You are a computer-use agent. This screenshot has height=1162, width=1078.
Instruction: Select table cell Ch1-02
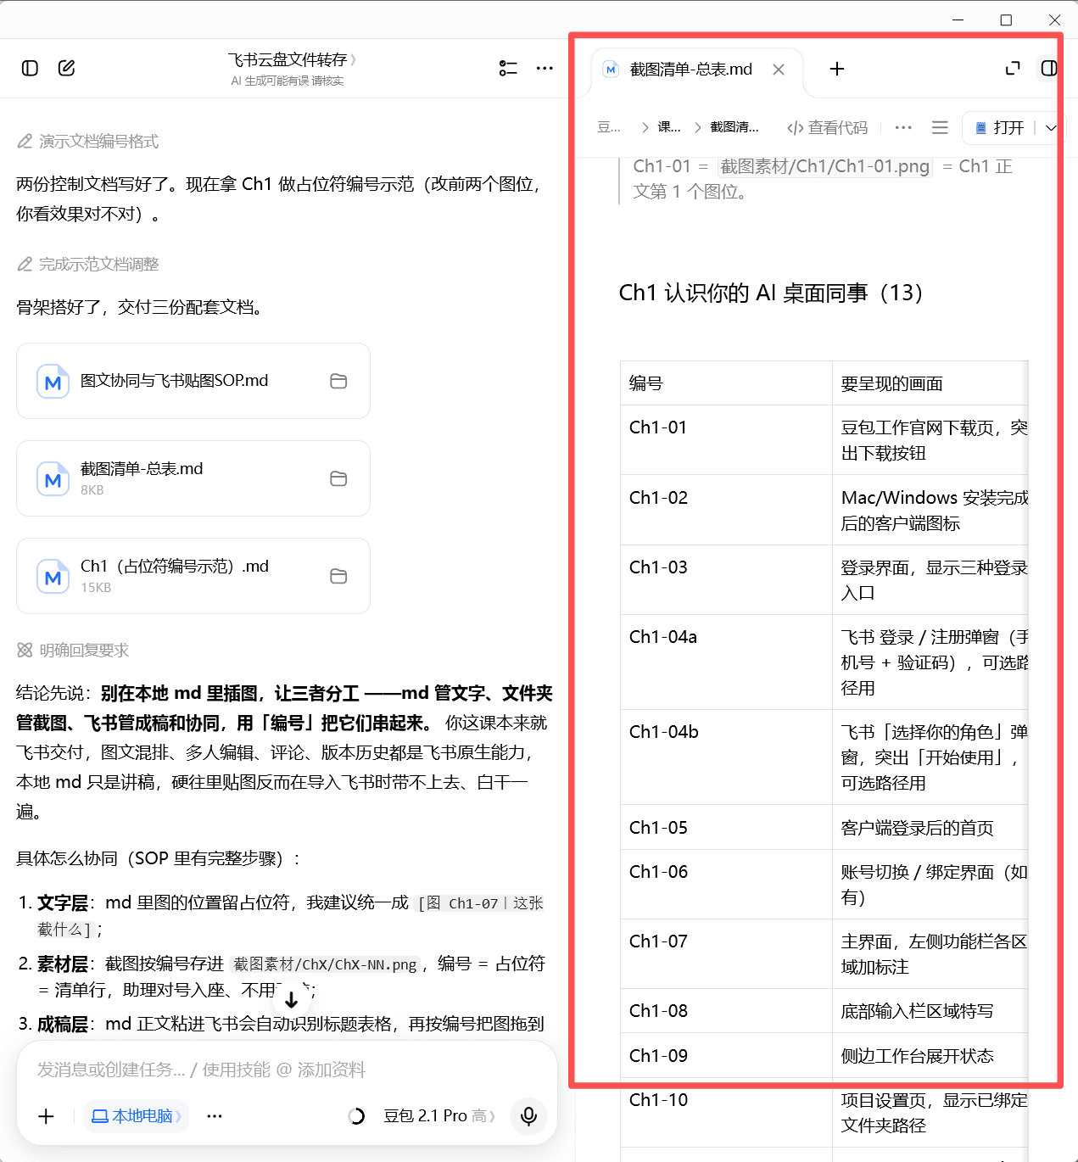tap(726, 510)
